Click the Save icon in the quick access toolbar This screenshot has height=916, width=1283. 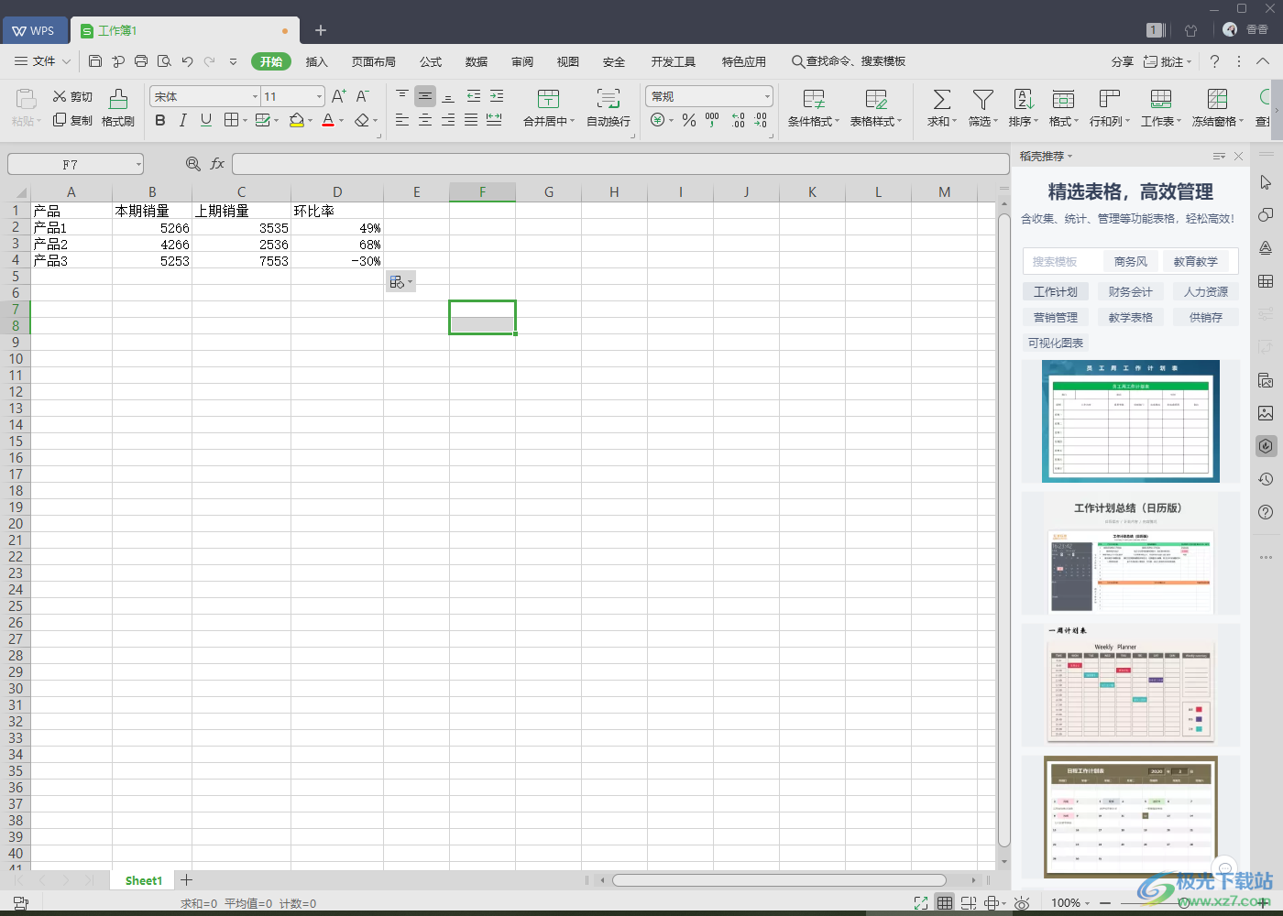tap(95, 61)
